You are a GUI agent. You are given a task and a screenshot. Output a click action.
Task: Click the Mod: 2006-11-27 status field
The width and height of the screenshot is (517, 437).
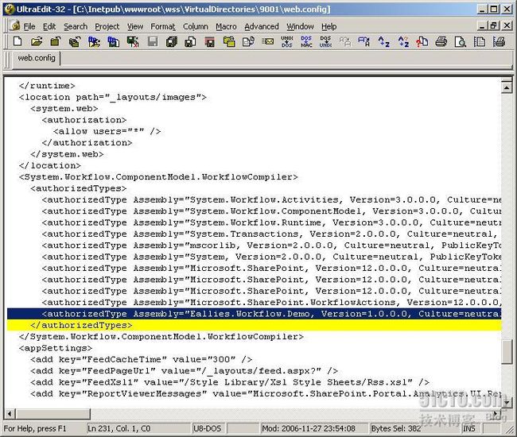[314, 428]
